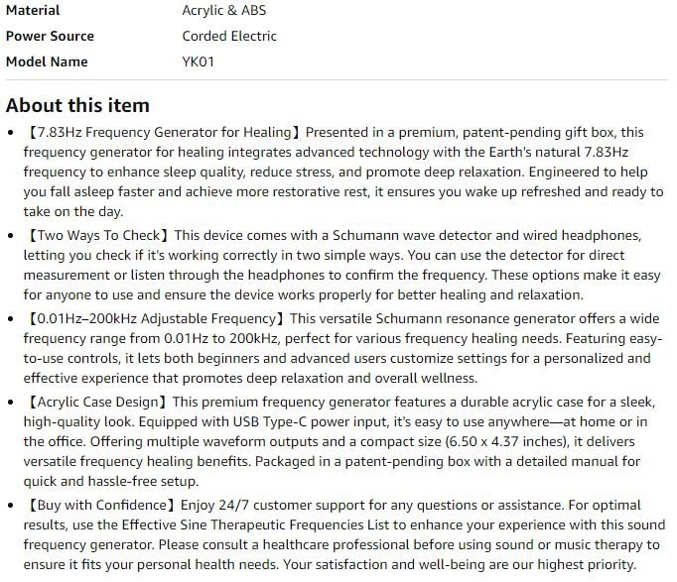
Task: Click the Model Name label
Action: (x=47, y=61)
